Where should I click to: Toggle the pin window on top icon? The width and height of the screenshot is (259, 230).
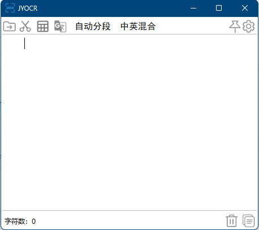[235, 27]
